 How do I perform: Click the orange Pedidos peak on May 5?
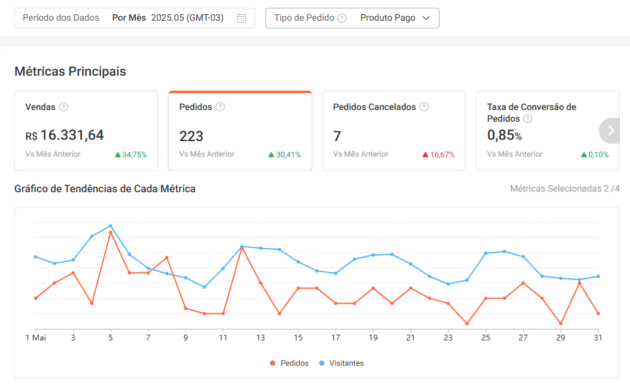pos(111,232)
